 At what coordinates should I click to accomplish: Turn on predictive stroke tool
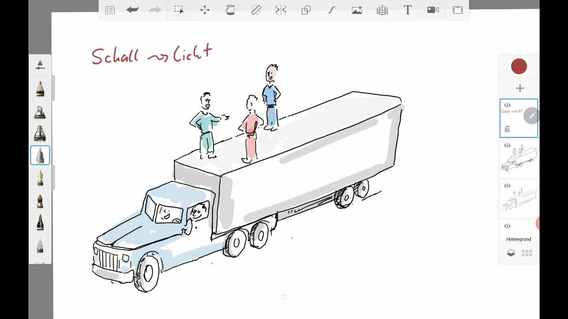pos(331,10)
